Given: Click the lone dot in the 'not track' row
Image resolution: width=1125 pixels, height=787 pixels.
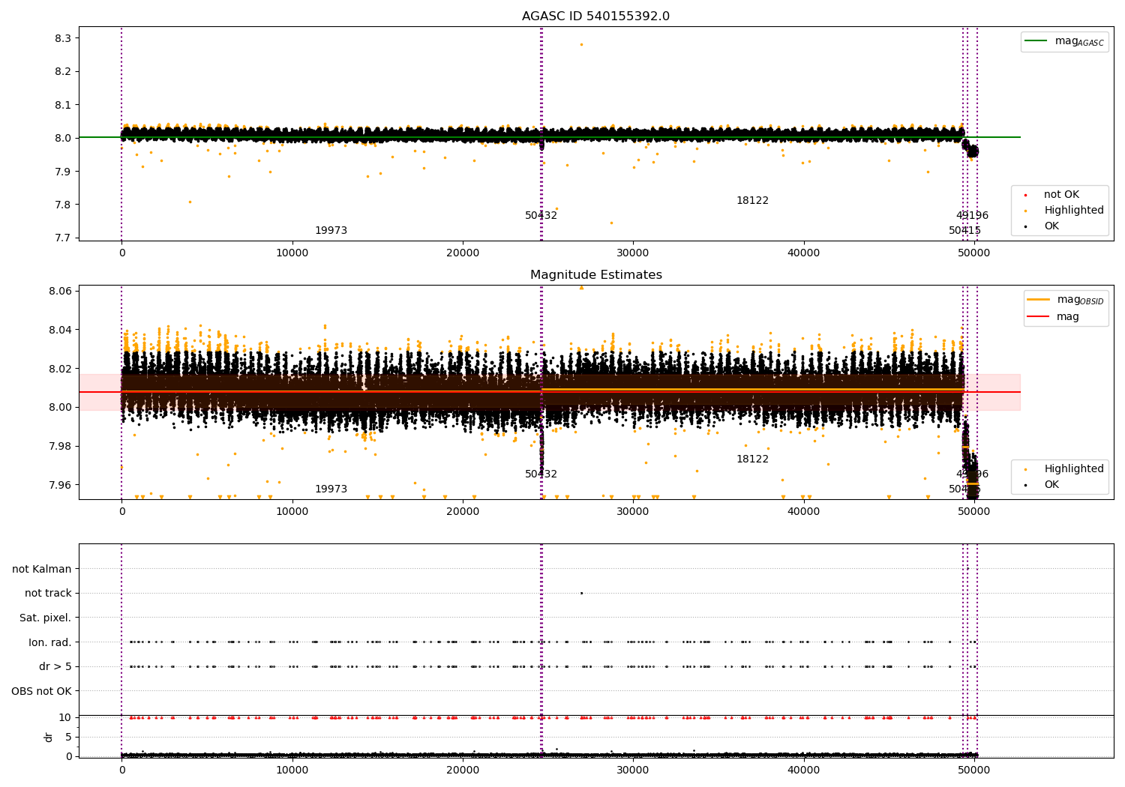Looking at the screenshot, I should (581, 593).
